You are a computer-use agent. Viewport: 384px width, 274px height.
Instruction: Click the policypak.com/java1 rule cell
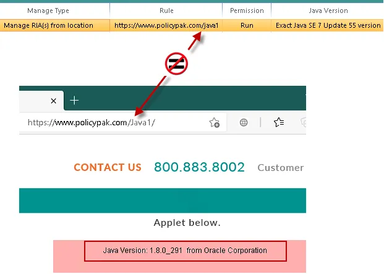tap(166, 25)
